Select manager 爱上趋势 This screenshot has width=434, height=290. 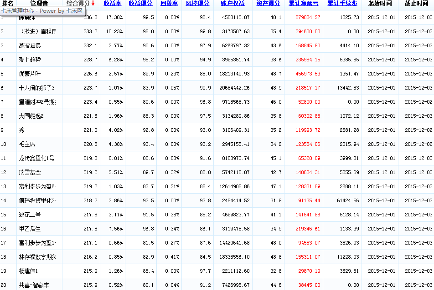tap(30, 60)
